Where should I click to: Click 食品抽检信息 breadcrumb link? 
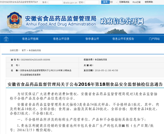pos(35,50)
